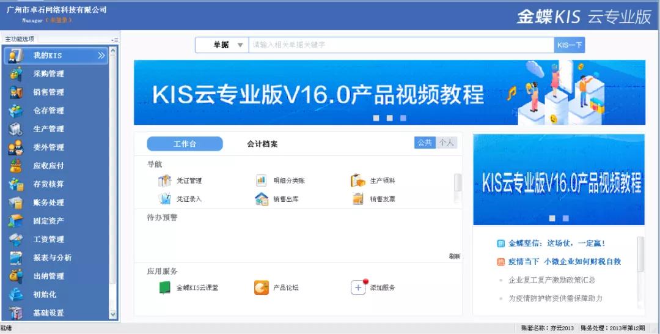The height and width of the screenshot is (334, 660).
Task: Click sidebar scroll up arrow
Action: tap(113, 51)
